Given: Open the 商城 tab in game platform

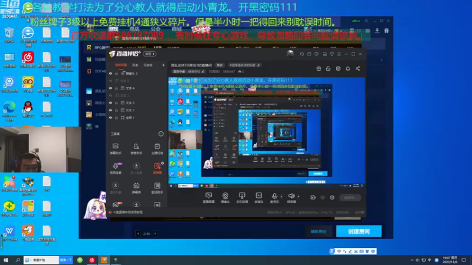Looking at the screenshot, I should [x=176, y=29].
